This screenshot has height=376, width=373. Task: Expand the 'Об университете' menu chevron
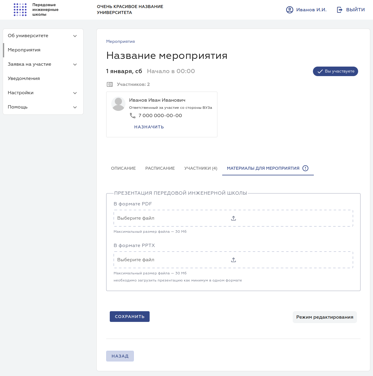[x=75, y=36]
